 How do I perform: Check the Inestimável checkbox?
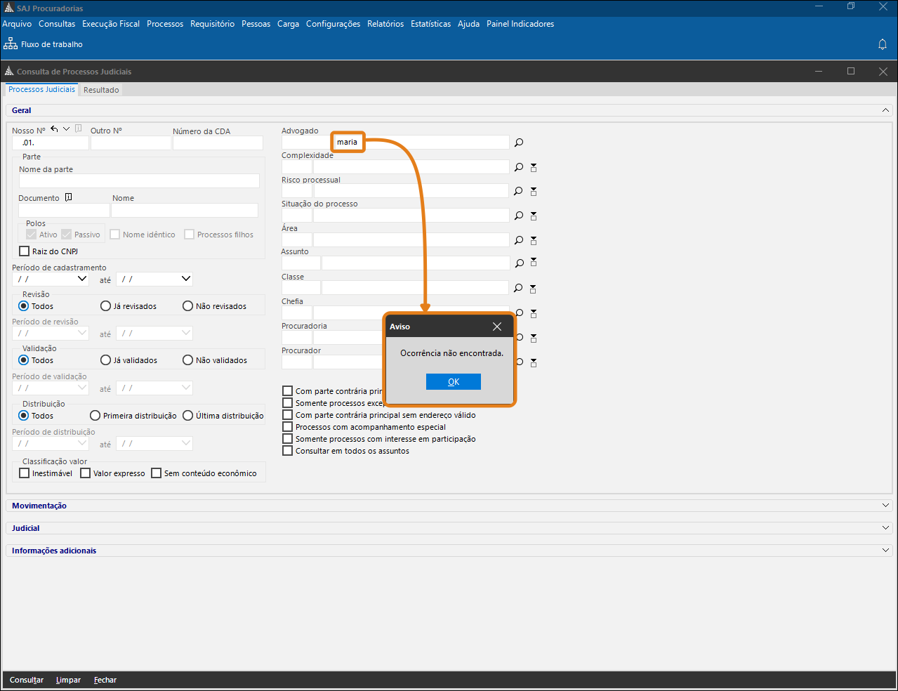[25, 473]
